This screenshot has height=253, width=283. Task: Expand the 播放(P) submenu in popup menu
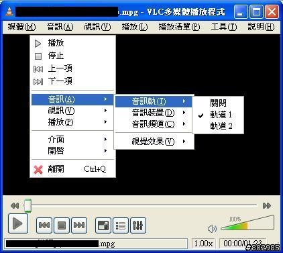point(72,122)
